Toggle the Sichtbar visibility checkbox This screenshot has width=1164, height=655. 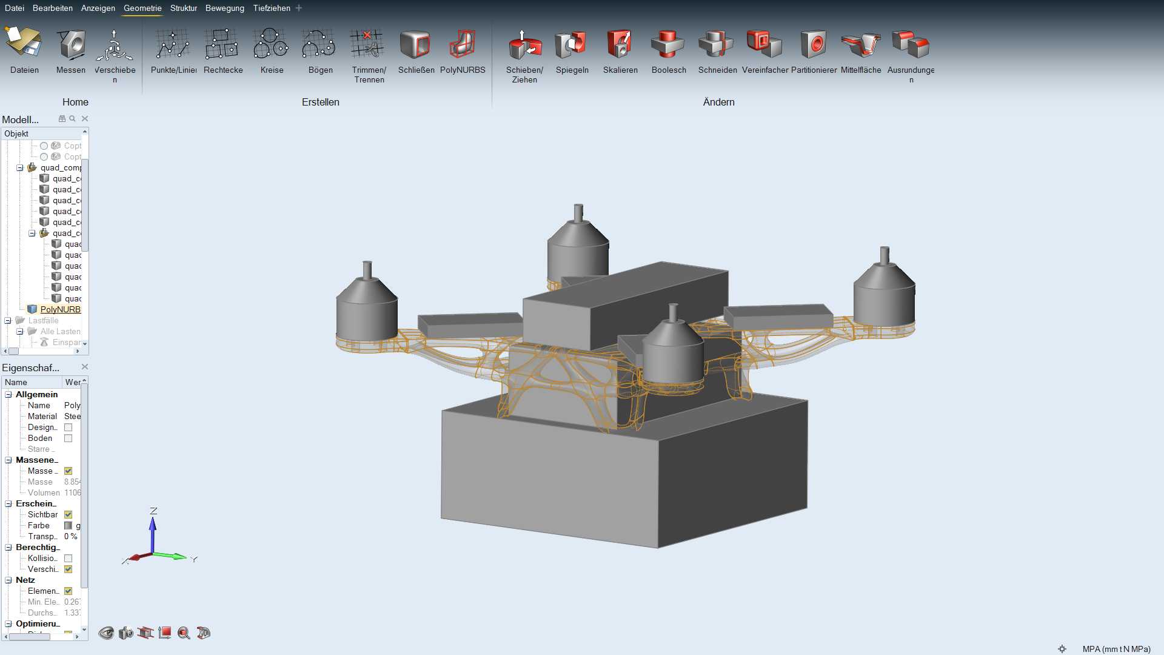click(68, 515)
